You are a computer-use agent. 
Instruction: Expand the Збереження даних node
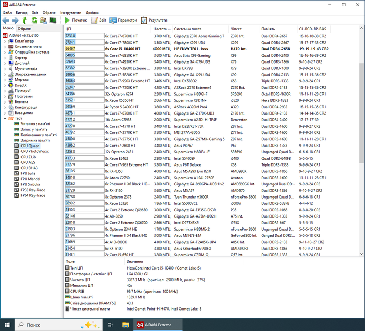pos(5,74)
